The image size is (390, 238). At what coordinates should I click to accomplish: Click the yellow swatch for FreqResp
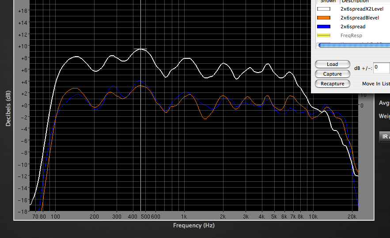coord(324,35)
